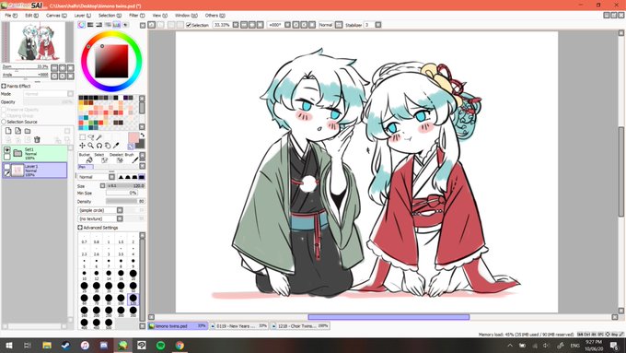Adjust the Density slider
The width and height of the screenshot is (626, 353).
tap(125, 202)
